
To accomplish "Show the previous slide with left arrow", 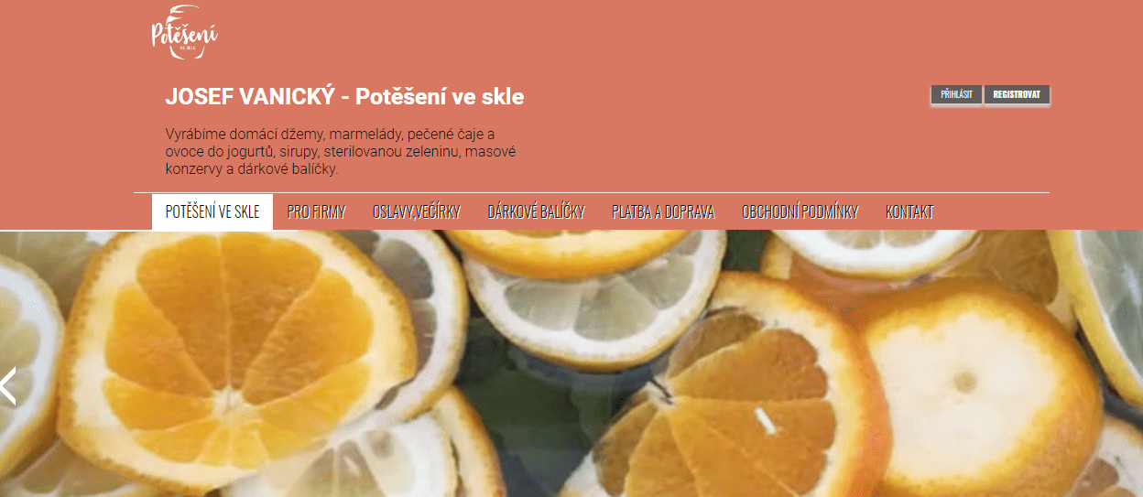I will [x=8, y=385].
